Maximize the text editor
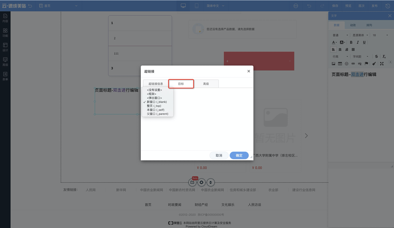This screenshot has height=228, width=394. point(382,64)
